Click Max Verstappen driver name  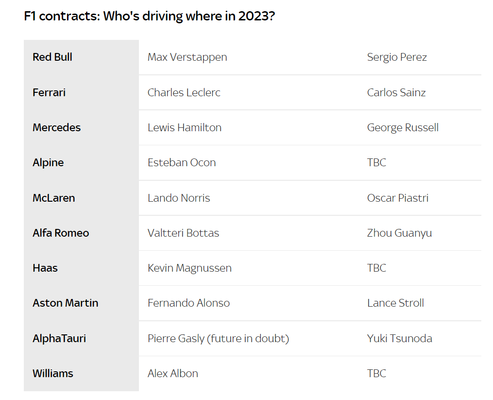coord(187,57)
